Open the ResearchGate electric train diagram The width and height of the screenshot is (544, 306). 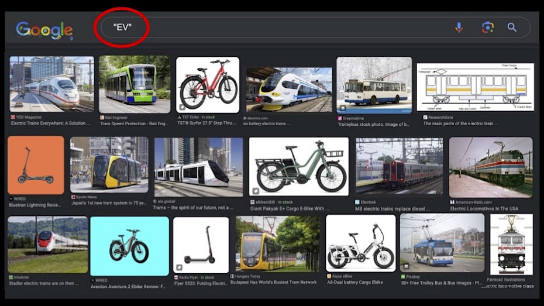[475, 87]
